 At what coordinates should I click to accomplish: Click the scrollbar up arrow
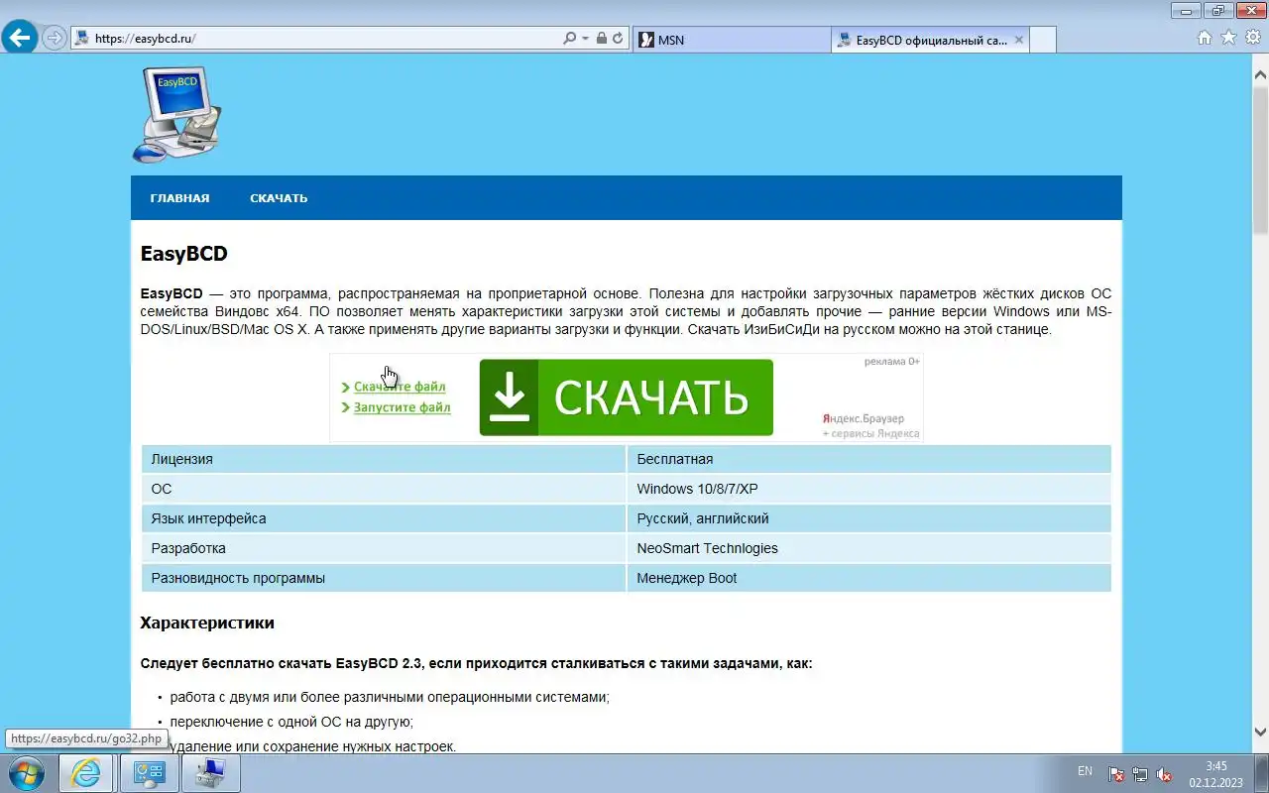pyautogui.click(x=1260, y=73)
